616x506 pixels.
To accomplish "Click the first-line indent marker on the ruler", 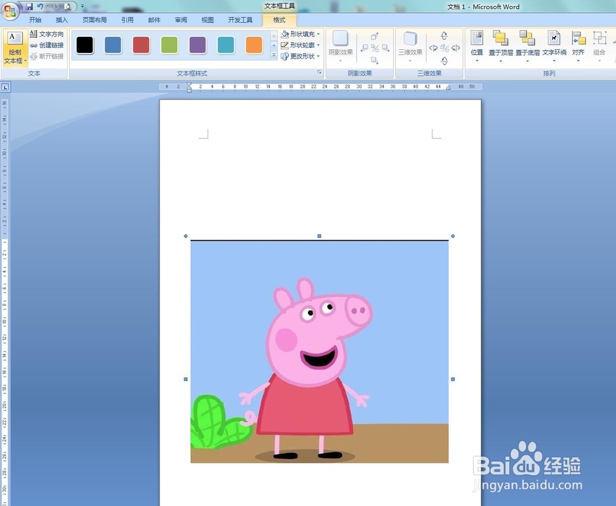I will (189, 84).
